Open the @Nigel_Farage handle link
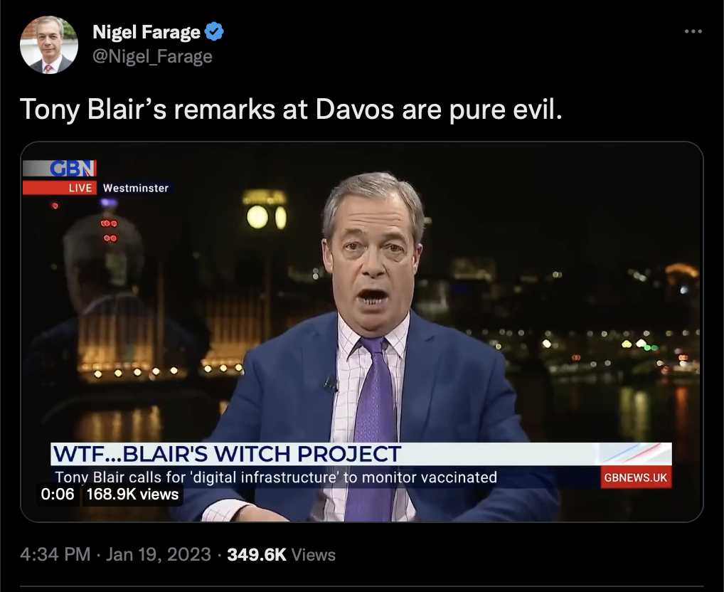 (152, 56)
